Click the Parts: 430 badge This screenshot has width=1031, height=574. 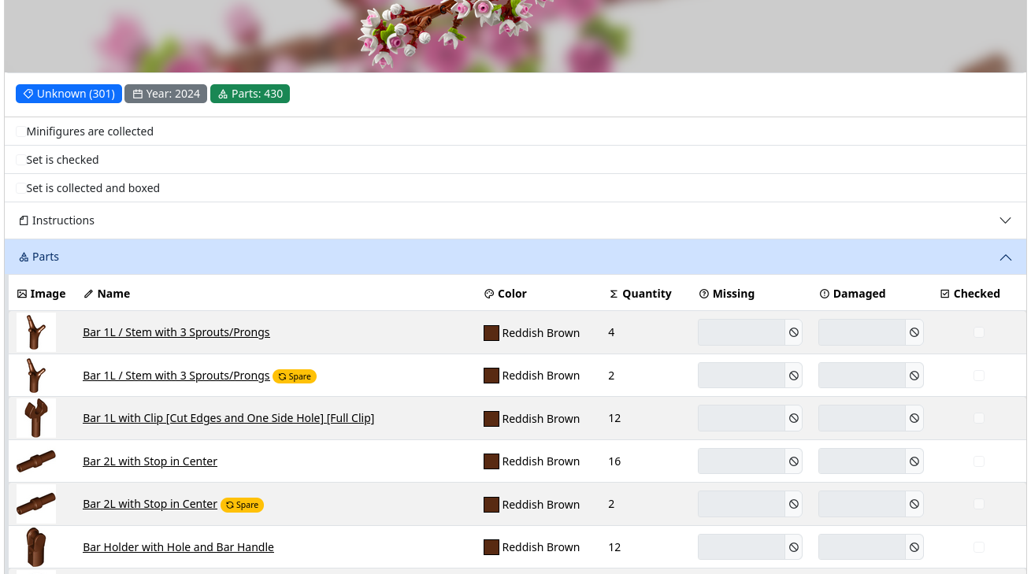(250, 94)
